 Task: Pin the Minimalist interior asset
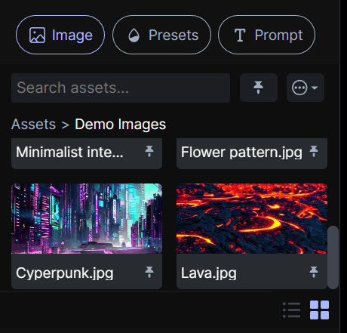coord(149,152)
